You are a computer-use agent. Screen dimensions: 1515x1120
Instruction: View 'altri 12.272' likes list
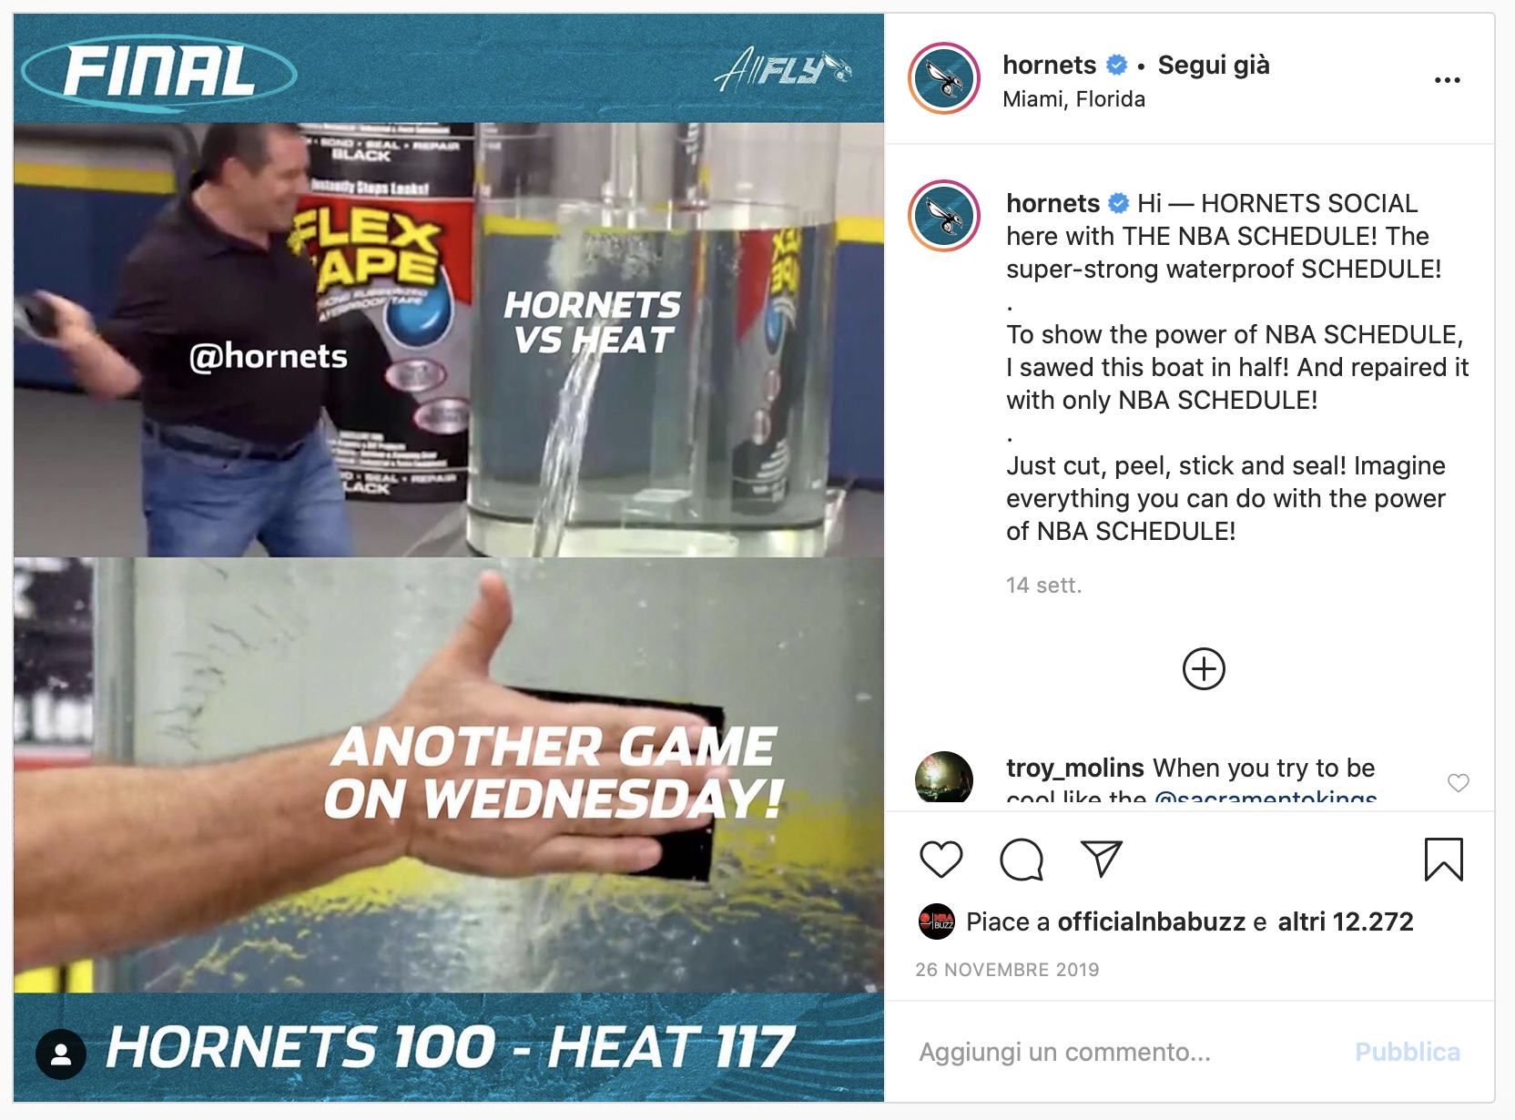tap(1345, 921)
